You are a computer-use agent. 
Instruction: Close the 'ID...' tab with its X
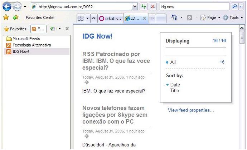tap(144, 19)
